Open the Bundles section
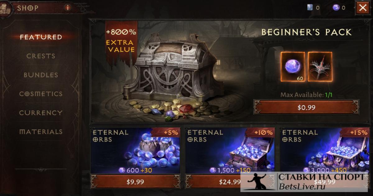373x196 pixels. 41,75
